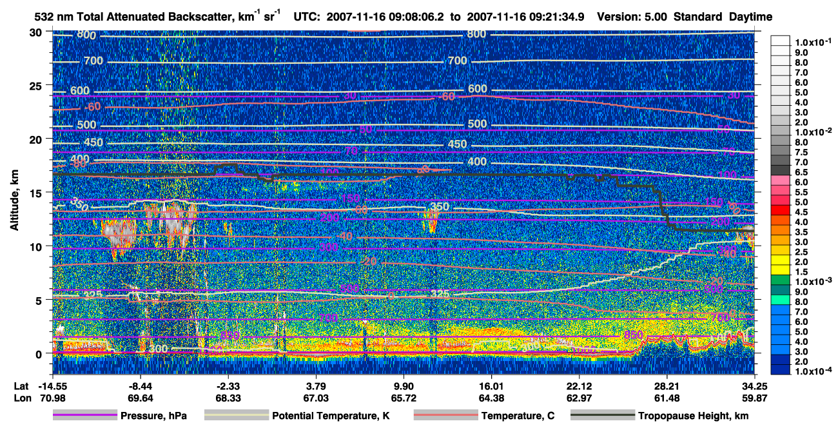This screenshot has height=430, width=838.
Task: Select longitude value '65.72'
Action: pos(404,398)
